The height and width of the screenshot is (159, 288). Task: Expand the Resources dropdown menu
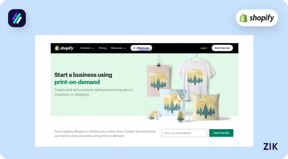click(x=118, y=48)
